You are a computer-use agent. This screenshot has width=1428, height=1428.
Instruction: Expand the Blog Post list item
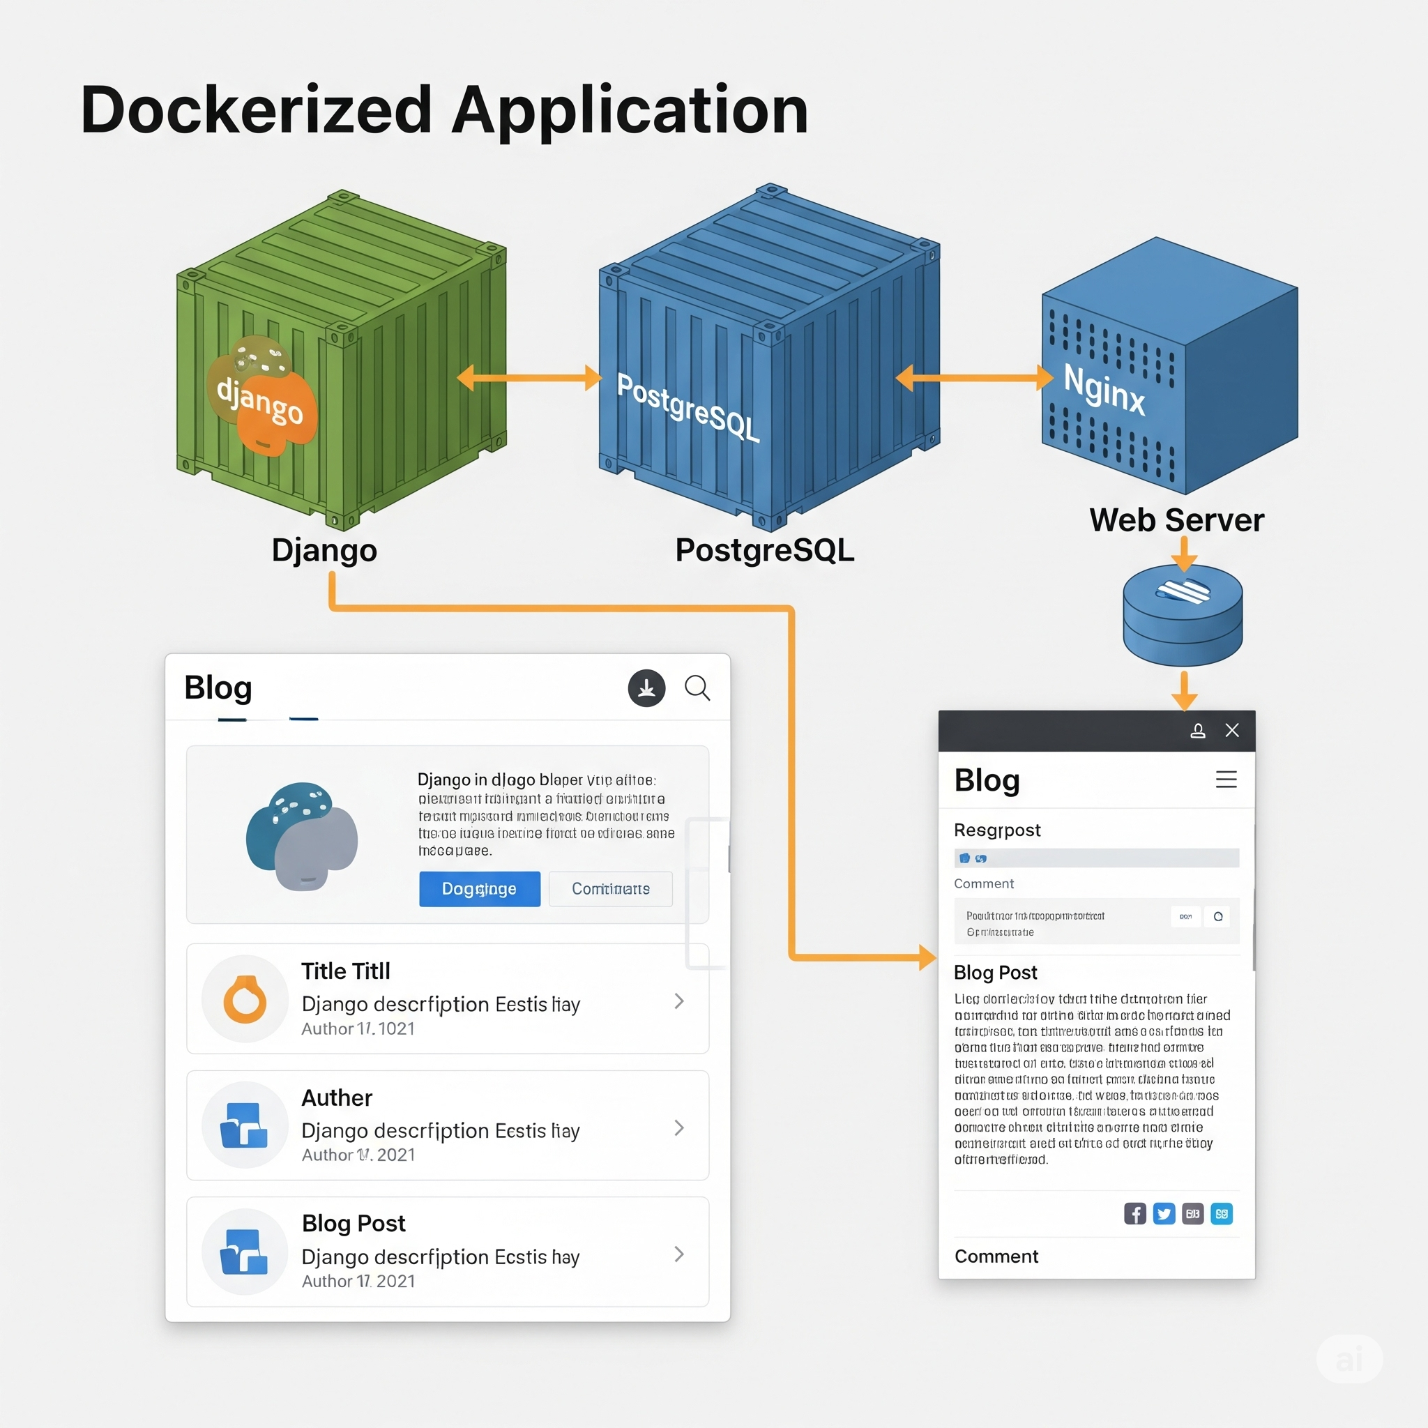pyautogui.click(x=678, y=1254)
